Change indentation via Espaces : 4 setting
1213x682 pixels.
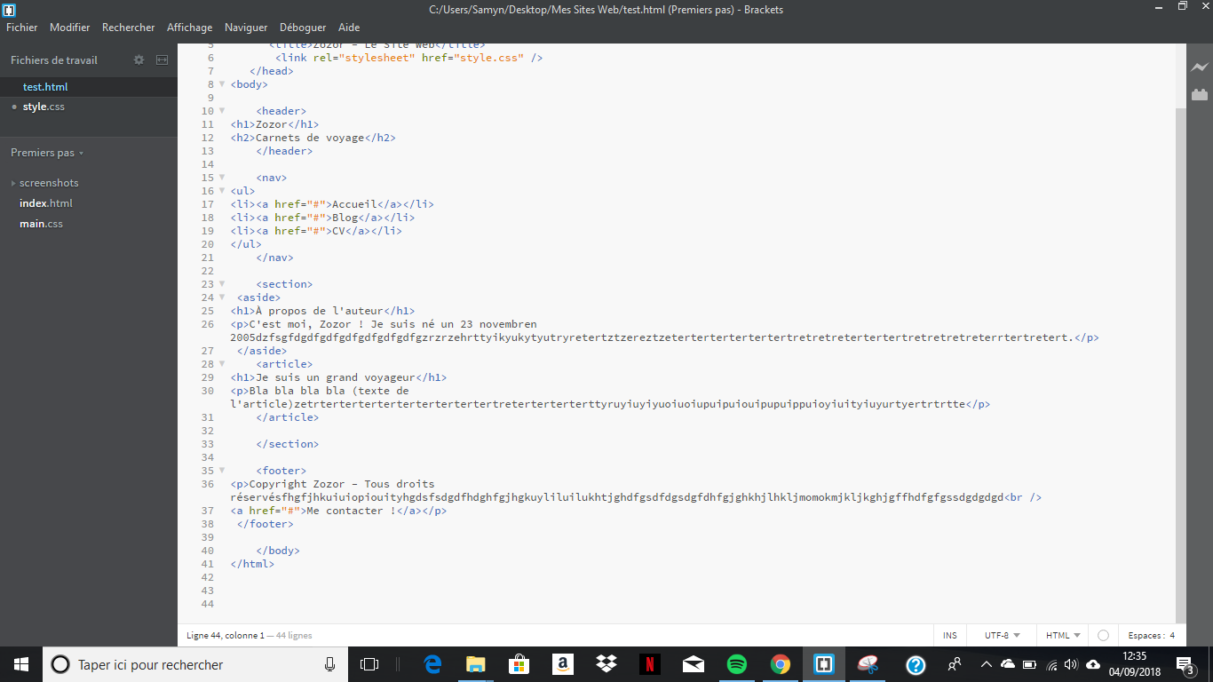[1152, 635]
